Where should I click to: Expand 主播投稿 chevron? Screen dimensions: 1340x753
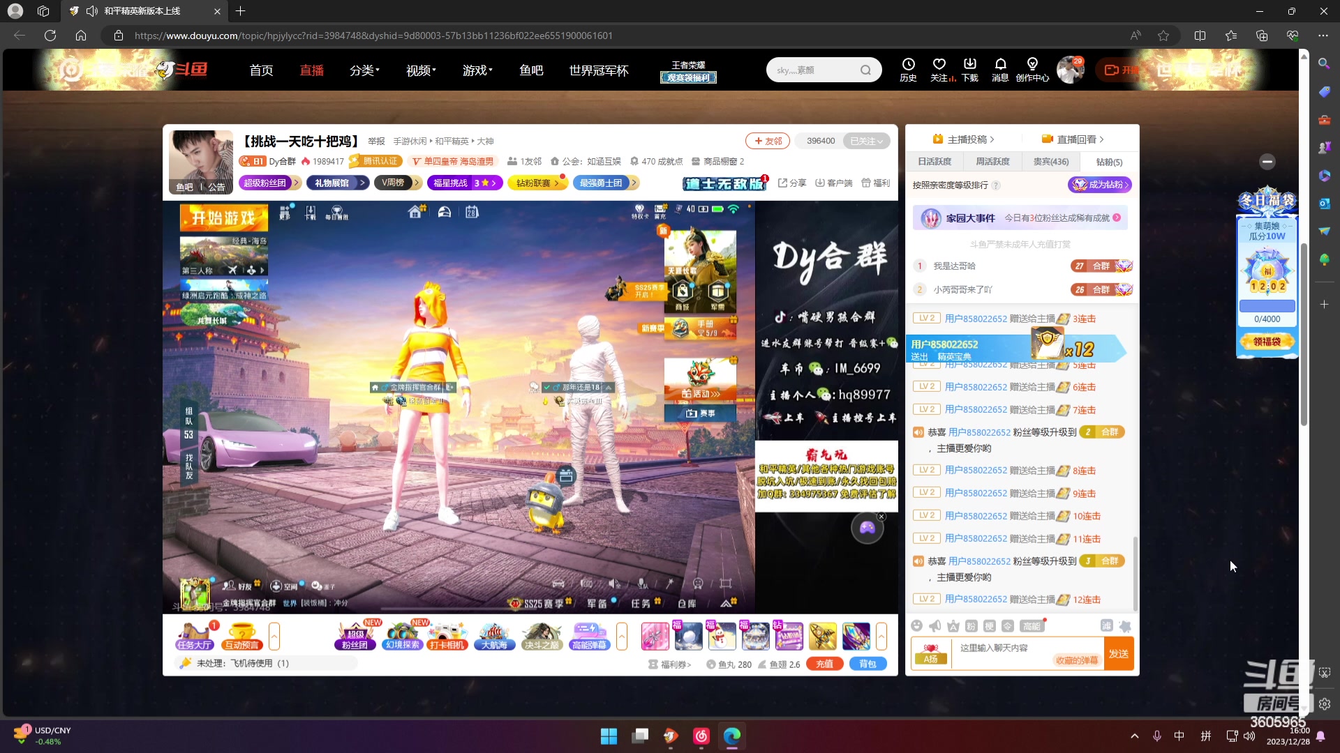(992, 139)
